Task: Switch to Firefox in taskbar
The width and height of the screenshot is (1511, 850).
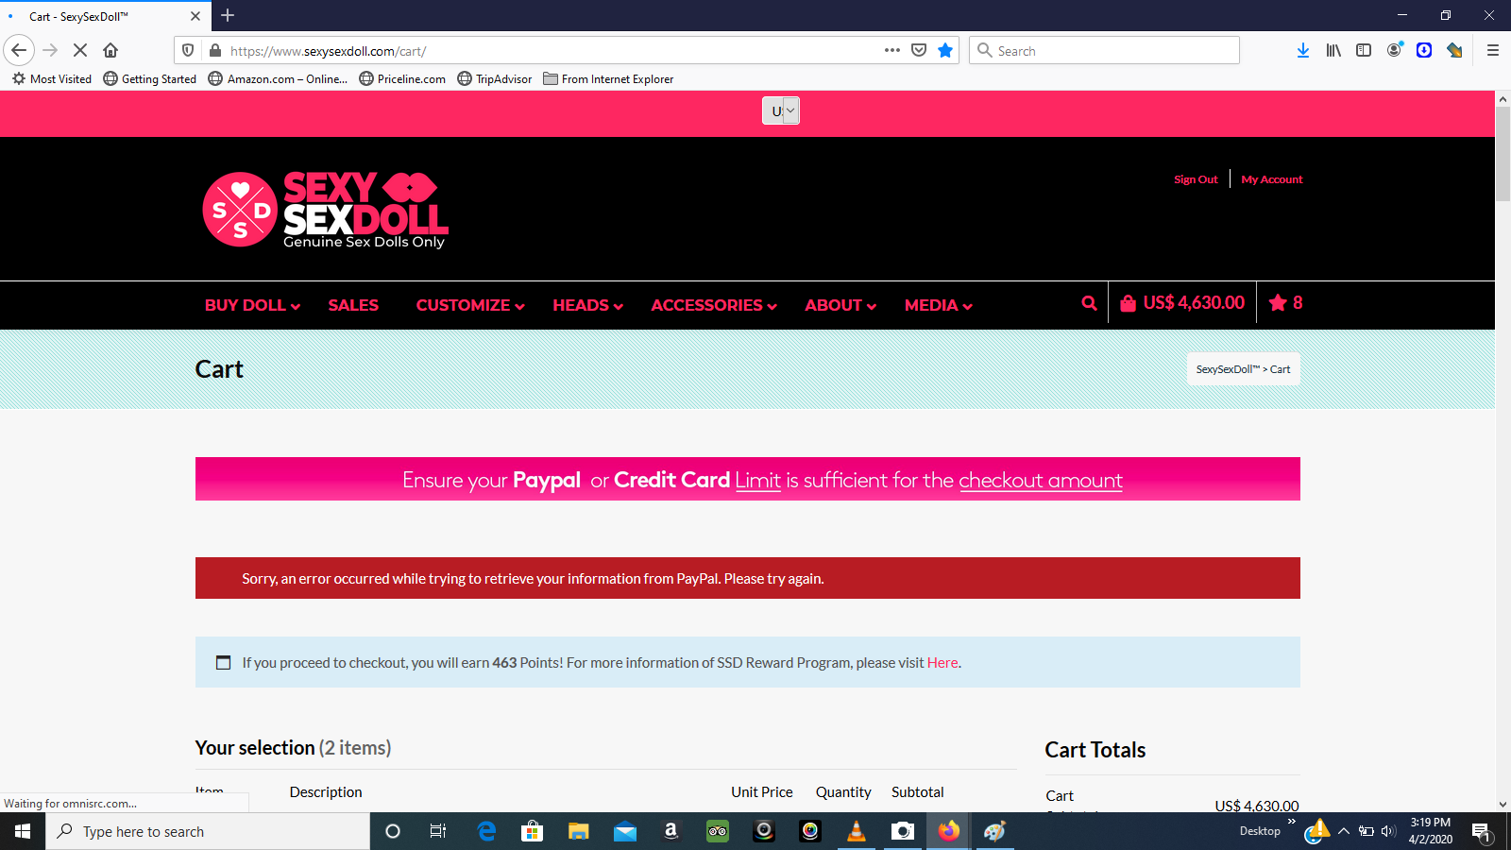Action: pyautogui.click(x=949, y=831)
